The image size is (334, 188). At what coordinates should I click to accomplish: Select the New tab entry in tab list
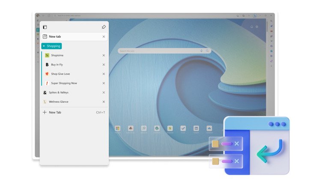tap(74, 36)
